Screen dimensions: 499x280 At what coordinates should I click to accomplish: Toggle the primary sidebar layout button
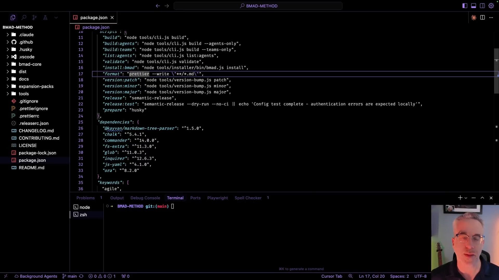point(465,6)
